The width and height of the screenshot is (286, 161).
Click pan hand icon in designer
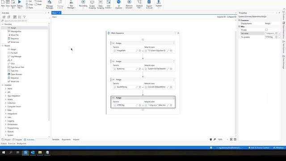click(210, 139)
